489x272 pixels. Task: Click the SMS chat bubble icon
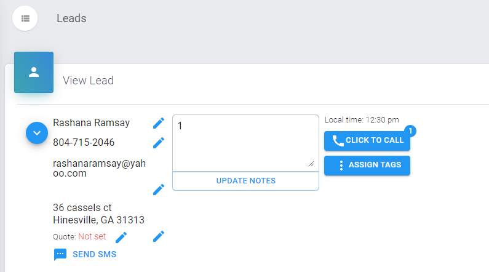tap(60, 255)
